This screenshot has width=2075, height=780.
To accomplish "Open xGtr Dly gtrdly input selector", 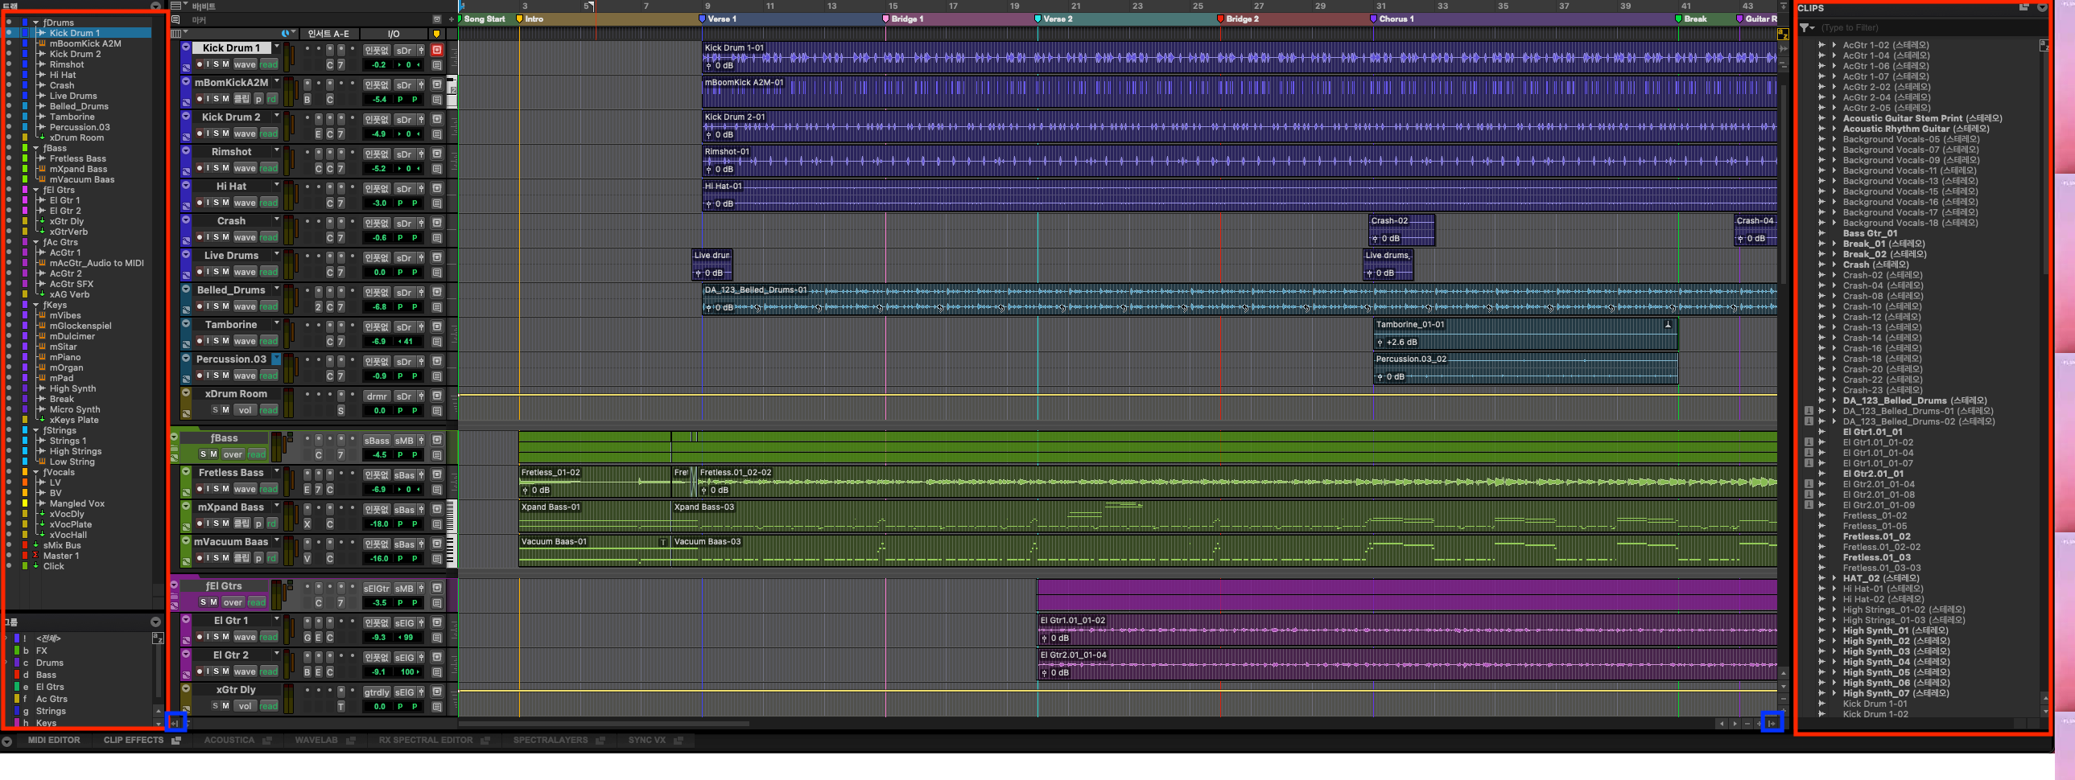I will pos(376,693).
